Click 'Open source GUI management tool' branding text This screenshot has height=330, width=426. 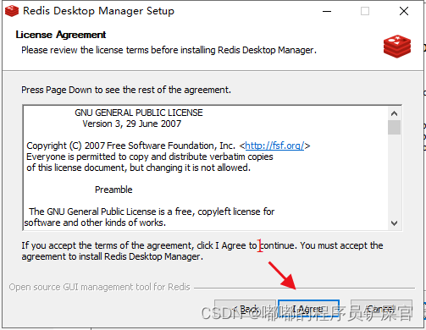[99, 287]
